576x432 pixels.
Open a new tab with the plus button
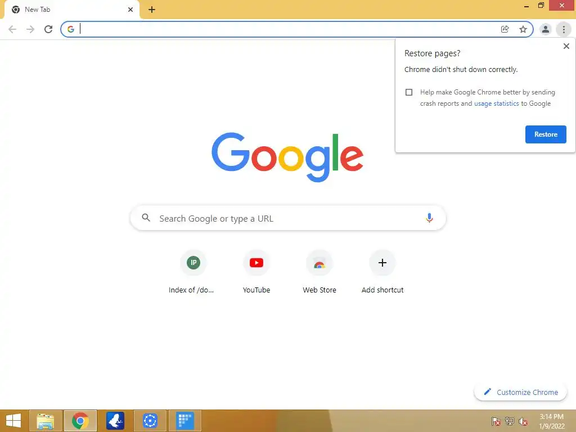pyautogui.click(x=152, y=10)
